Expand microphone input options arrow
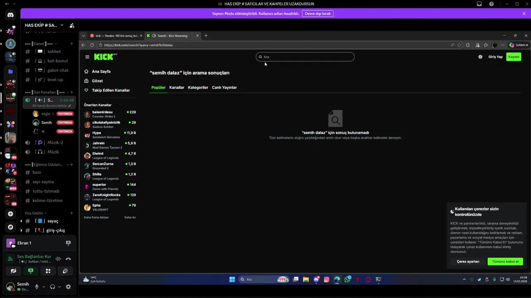Viewport: 531px width, 298px height. coord(44,287)
